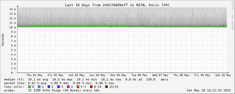The height and width of the screenshot is (94, 235).
Task: Click the 10 m y-axis label
Action: [13, 27]
